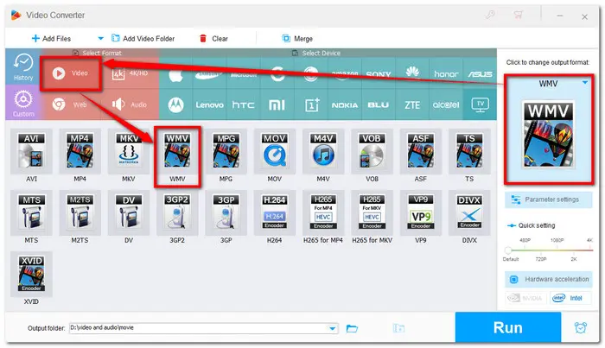The height and width of the screenshot is (348, 605).
Task: Click Add Video Folder
Action: tap(143, 39)
